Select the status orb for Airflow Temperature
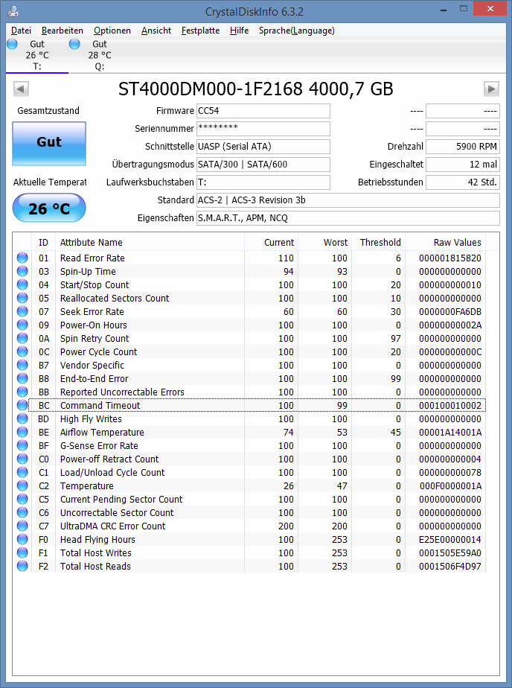 pyautogui.click(x=22, y=432)
